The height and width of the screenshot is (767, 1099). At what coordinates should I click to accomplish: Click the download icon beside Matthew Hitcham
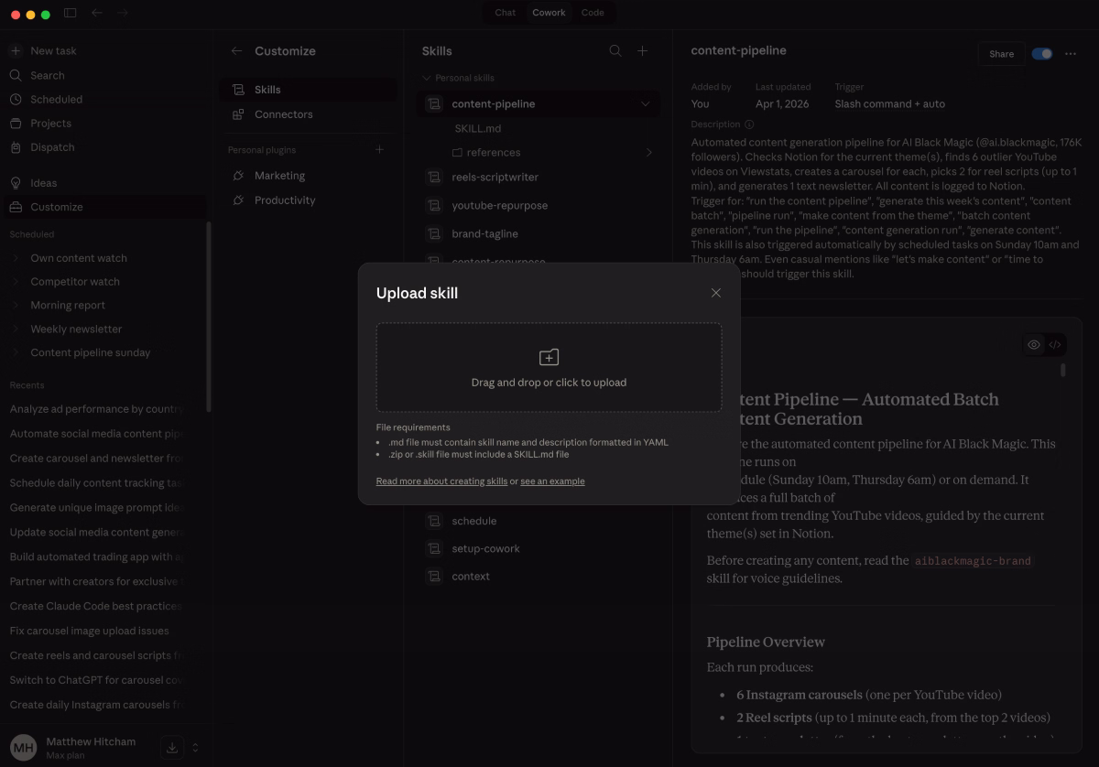tap(171, 748)
